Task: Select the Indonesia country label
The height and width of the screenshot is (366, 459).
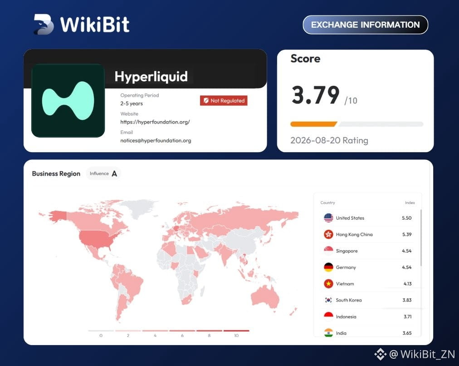Action: tap(346, 317)
